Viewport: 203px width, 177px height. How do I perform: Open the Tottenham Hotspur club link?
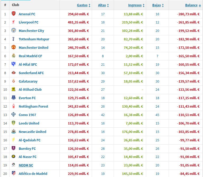(x=34, y=39)
